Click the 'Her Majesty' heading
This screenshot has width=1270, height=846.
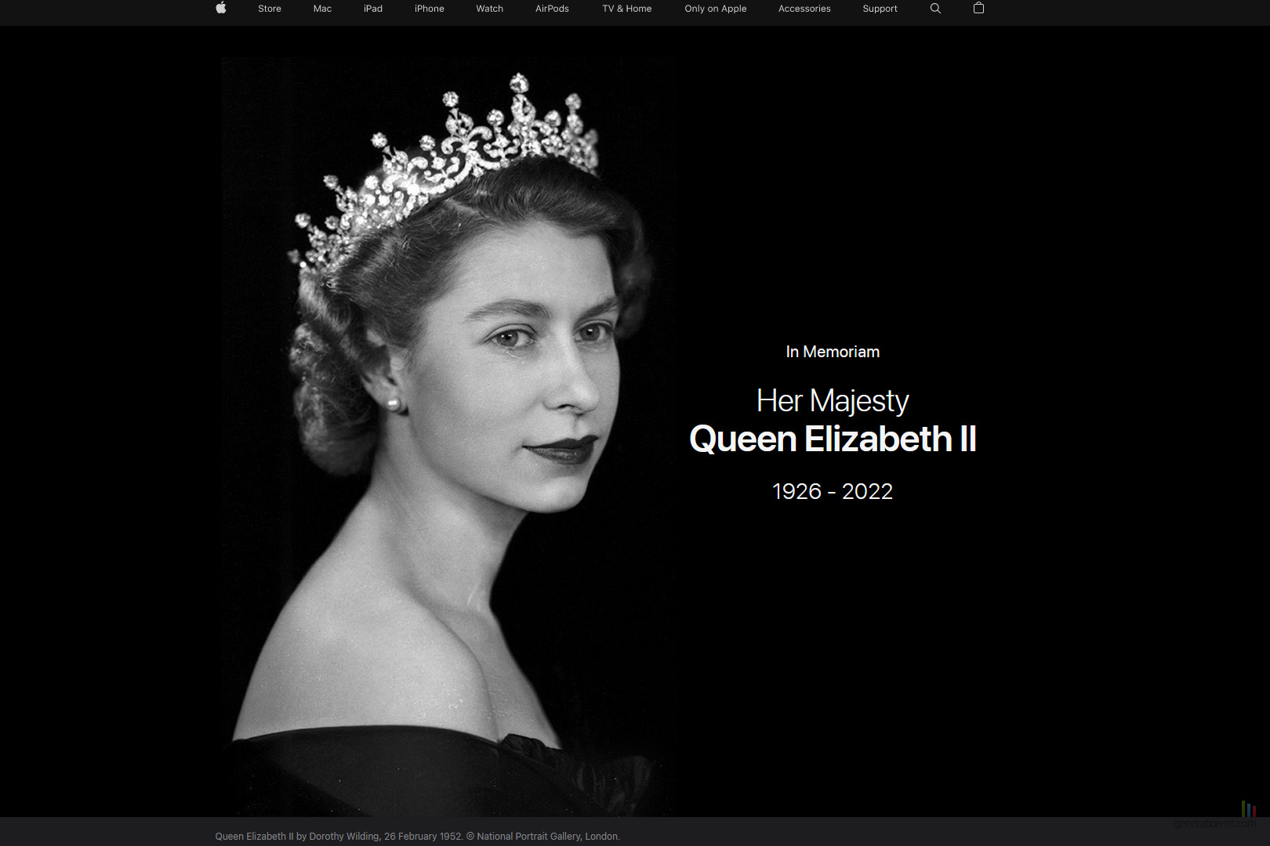click(x=833, y=401)
